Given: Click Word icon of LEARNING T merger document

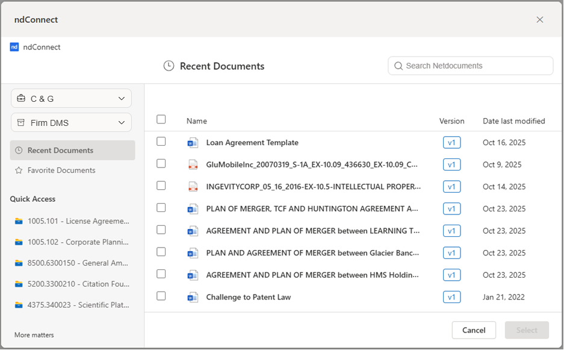Looking at the screenshot, I should (x=193, y=231).
